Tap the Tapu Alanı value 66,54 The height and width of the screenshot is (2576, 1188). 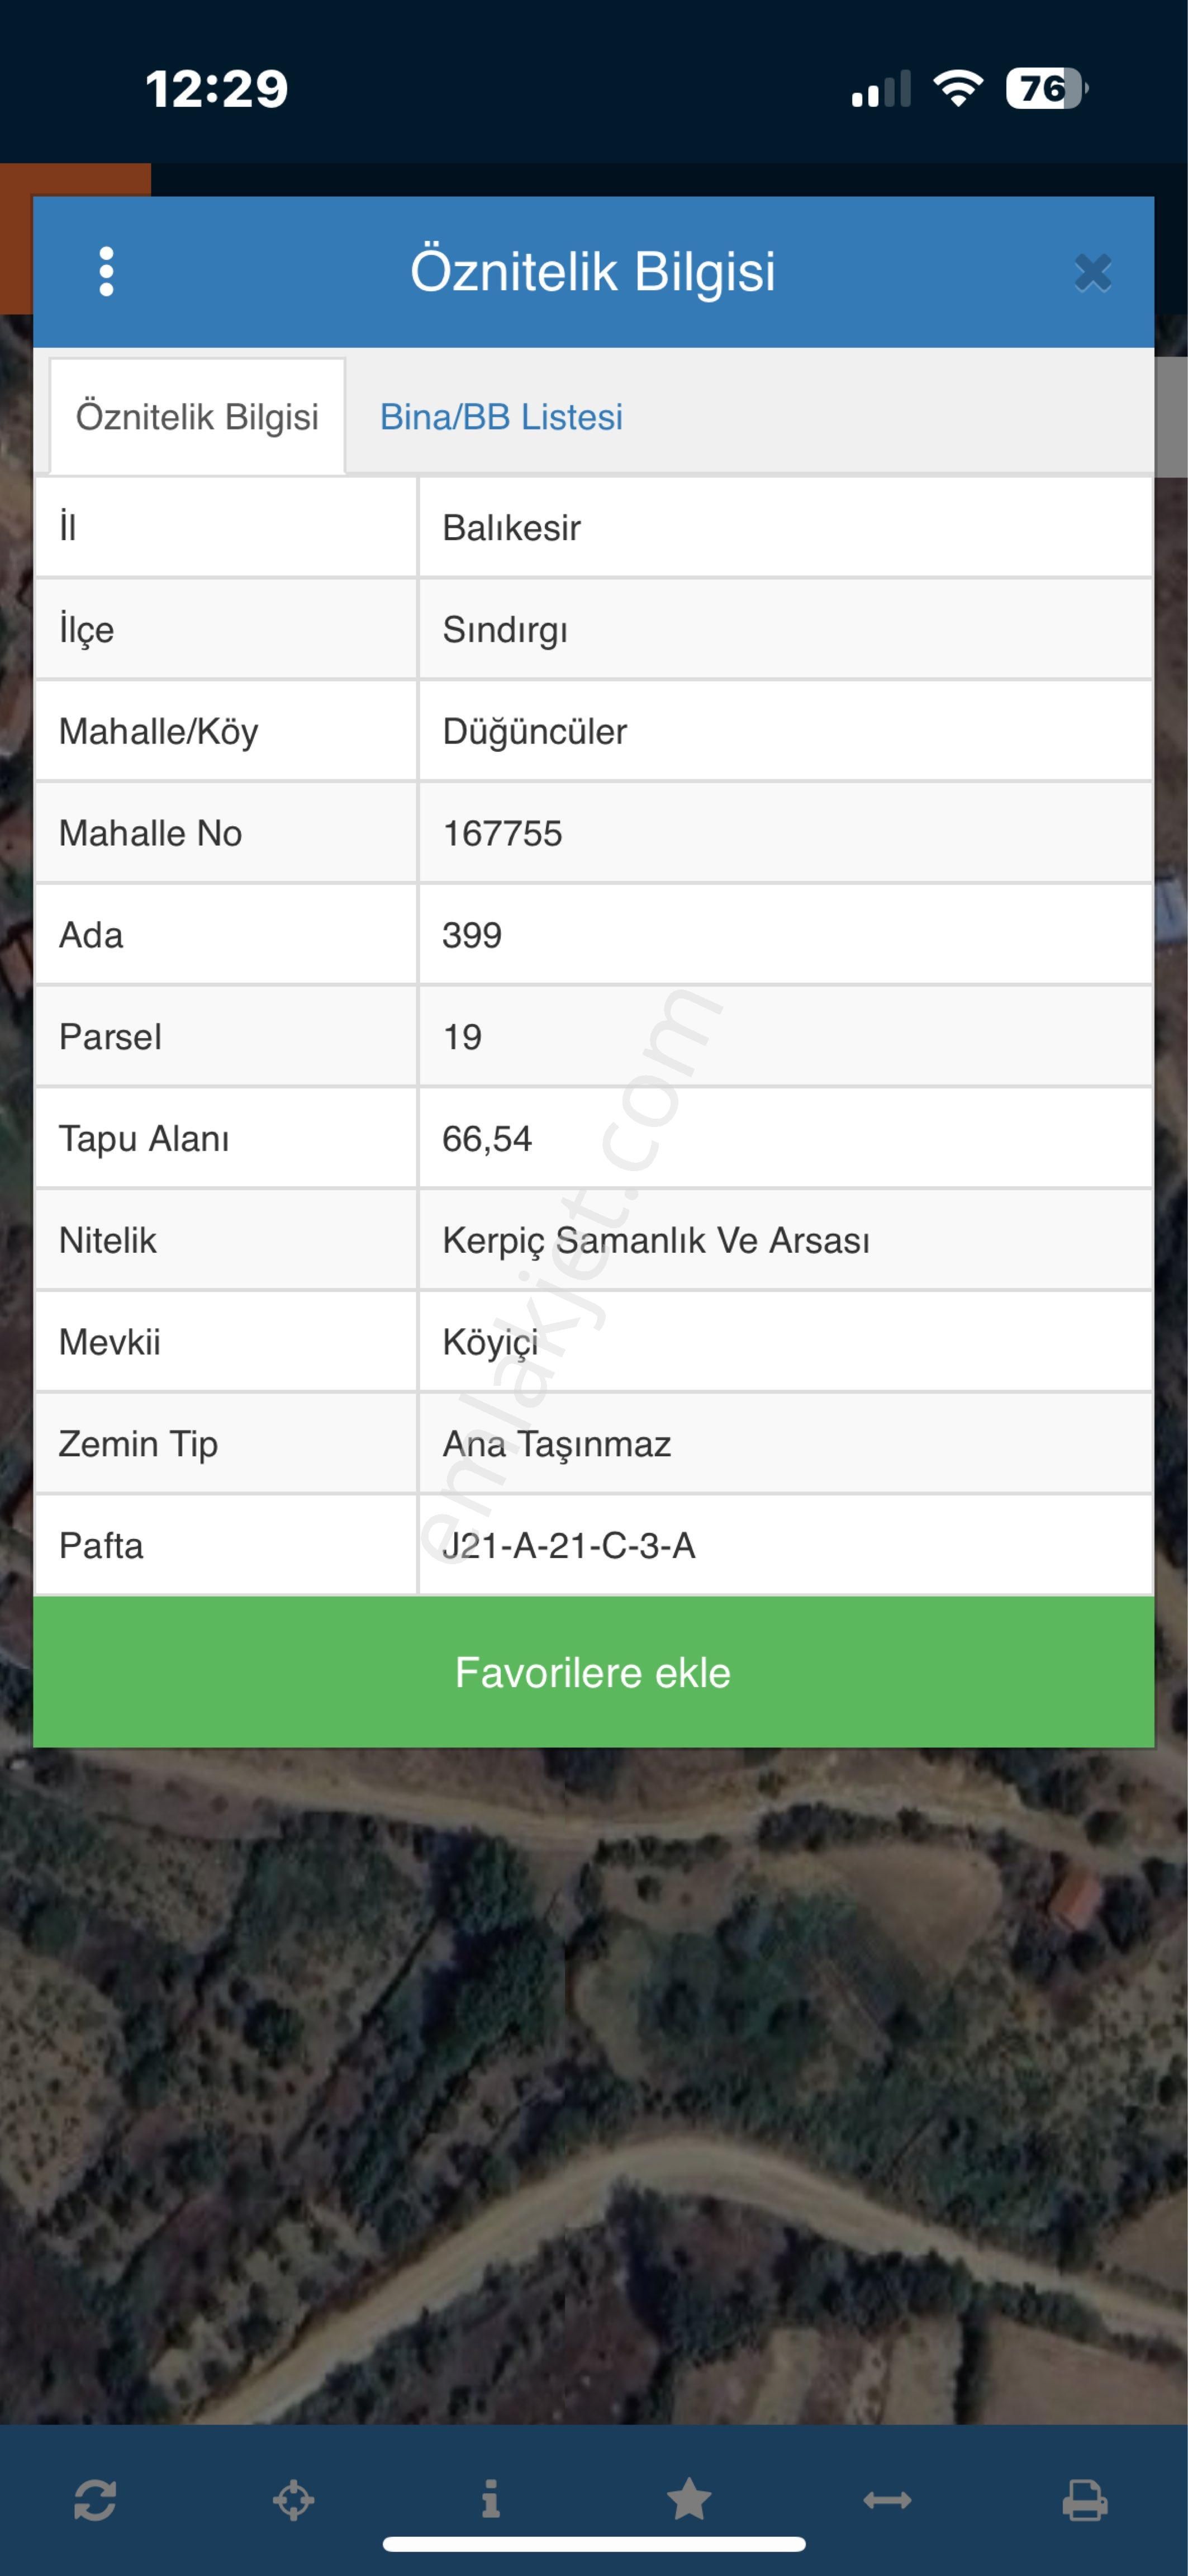coord(487,1138)
